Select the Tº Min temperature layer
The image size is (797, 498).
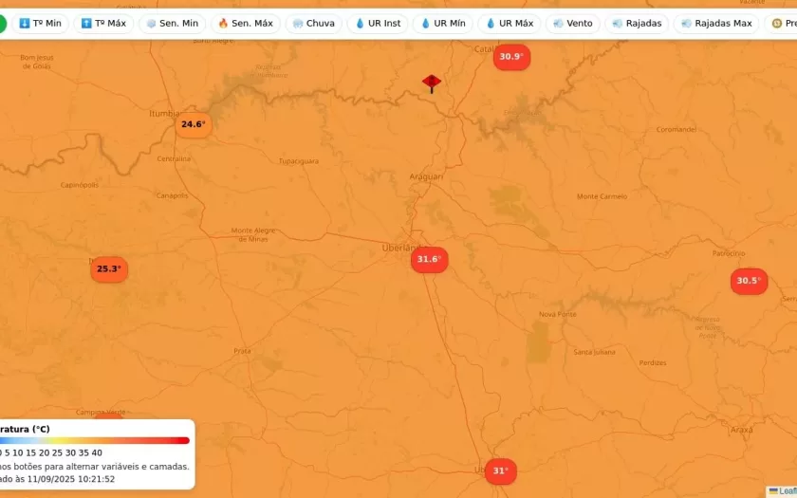pyautogui.click(x=39, y=23)
